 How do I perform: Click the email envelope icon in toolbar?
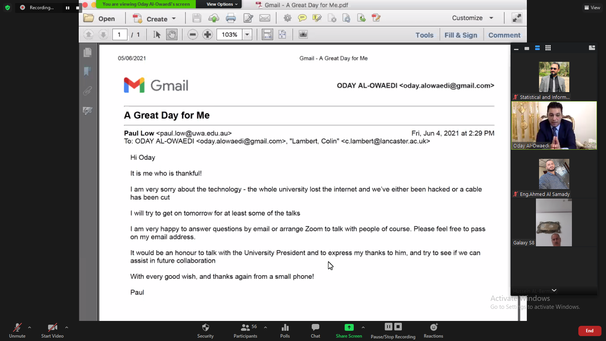tap(265, 18)
